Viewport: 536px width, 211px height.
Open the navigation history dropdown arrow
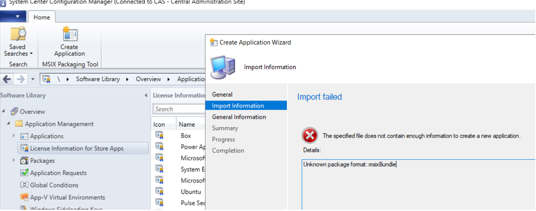[x=33, y=79]
